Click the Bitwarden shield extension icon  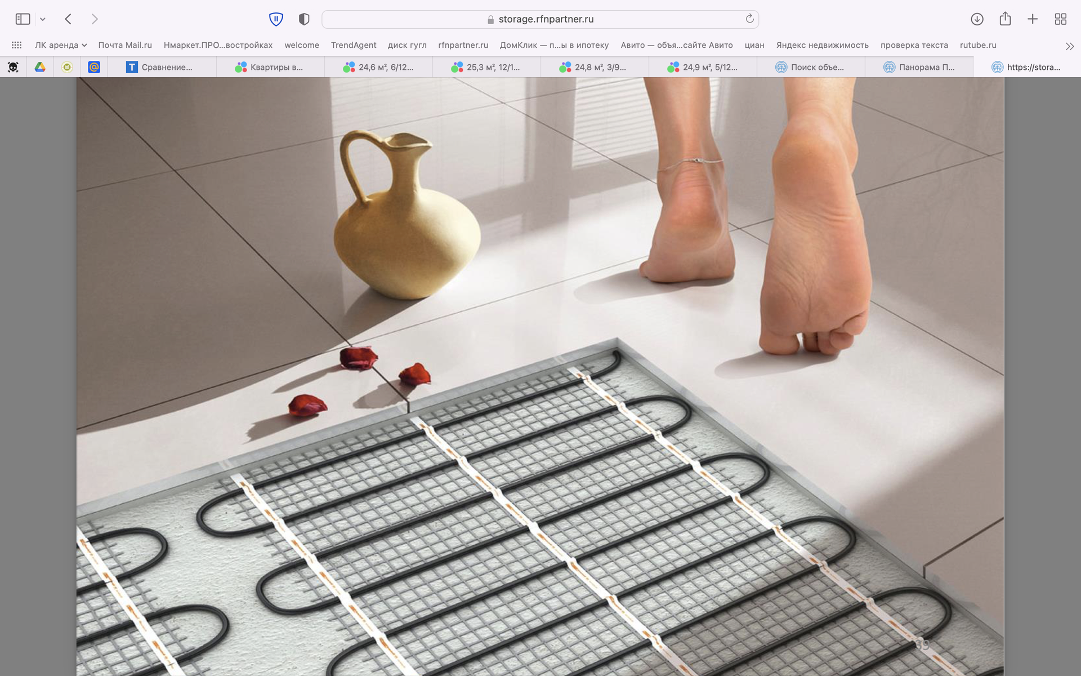(276, 19)
